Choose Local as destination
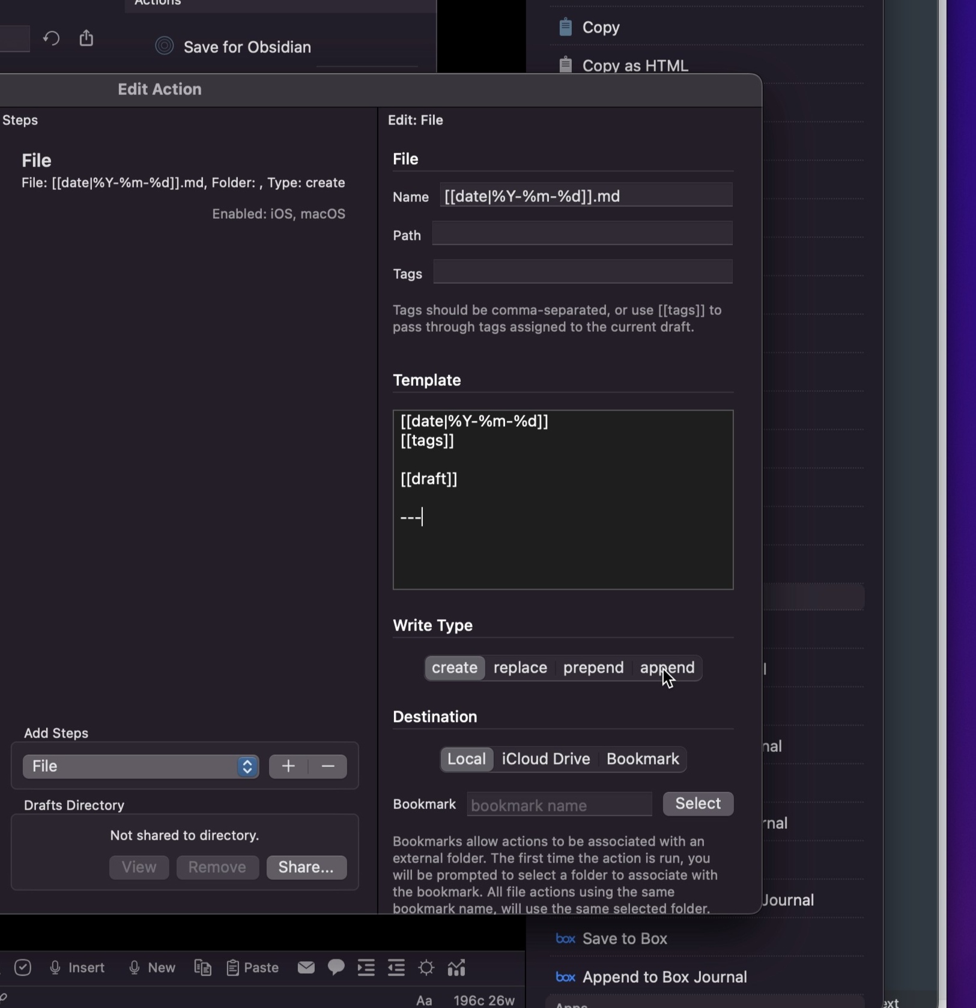Viewport: 976px width, 1008px height. (x=467, y=759)
